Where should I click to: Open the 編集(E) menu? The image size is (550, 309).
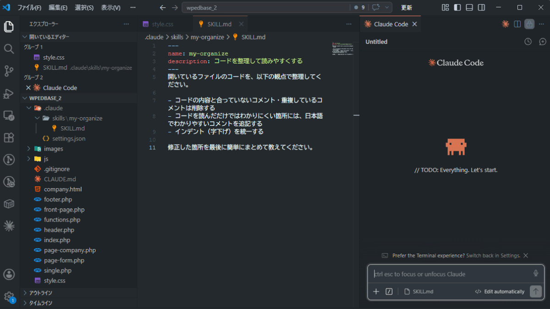(x=58, y=8)
